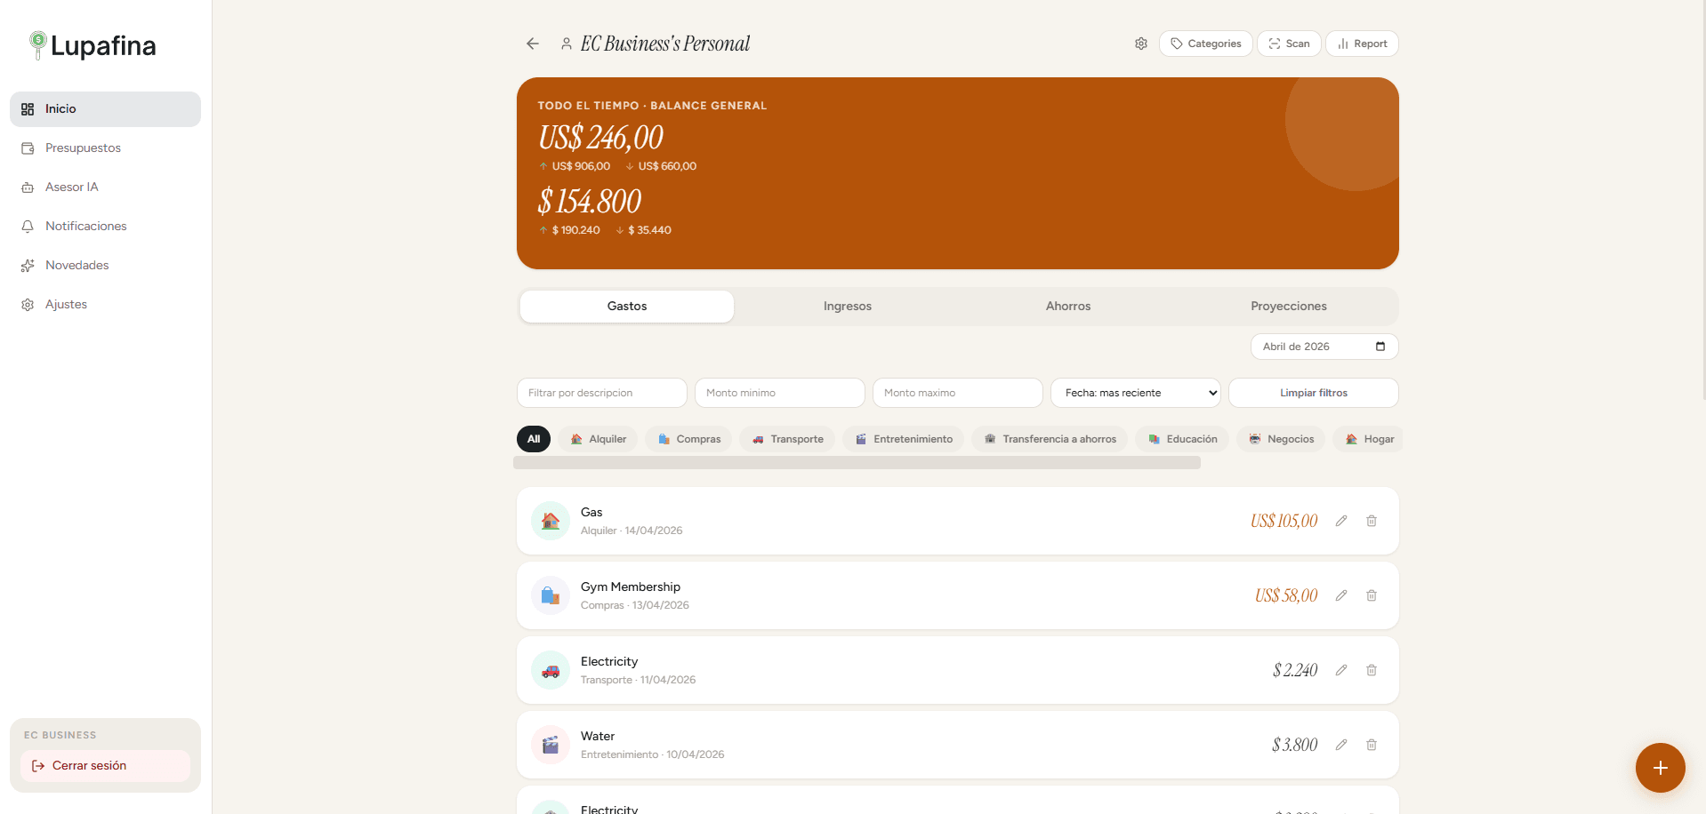Open Novedades in sidebar
The width and height of the screenshot is (1706, 814).
click(105, 266)
